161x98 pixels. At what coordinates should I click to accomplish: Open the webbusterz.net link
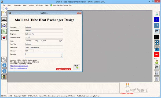tap(19, 68)
